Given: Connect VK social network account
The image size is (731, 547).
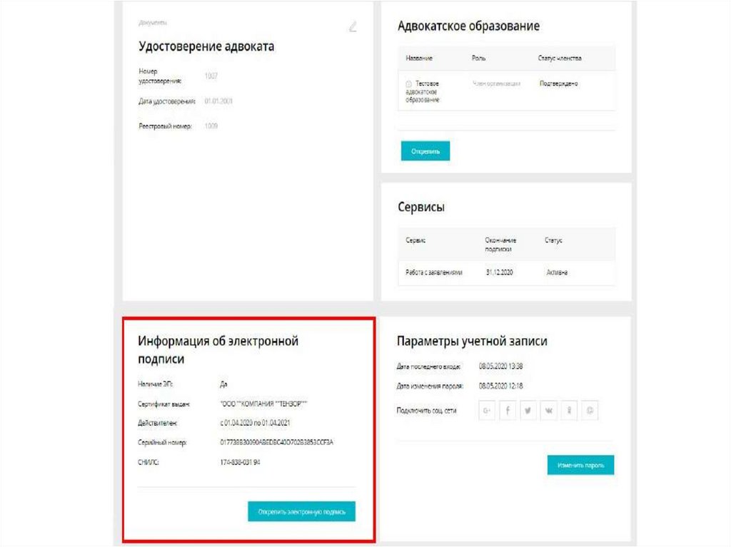Looking at the screenshot, I should (548, 411).
